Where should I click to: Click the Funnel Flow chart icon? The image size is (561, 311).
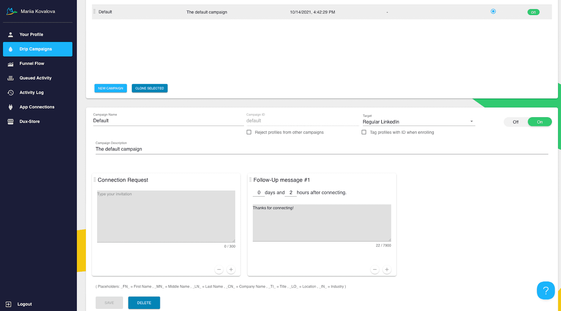pyautogui.click(x=11, y=64)
